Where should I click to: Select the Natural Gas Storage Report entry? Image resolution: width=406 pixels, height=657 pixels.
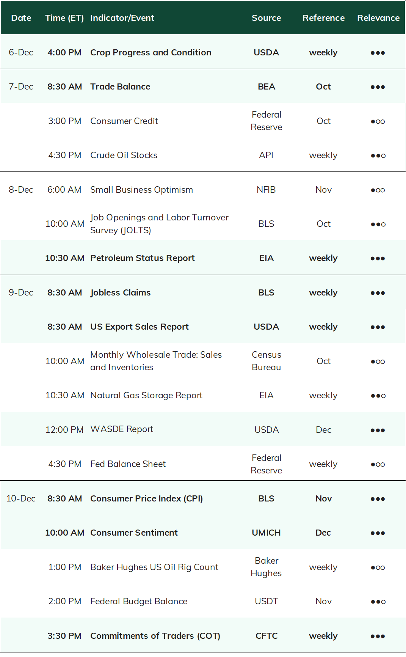point(146,395)
